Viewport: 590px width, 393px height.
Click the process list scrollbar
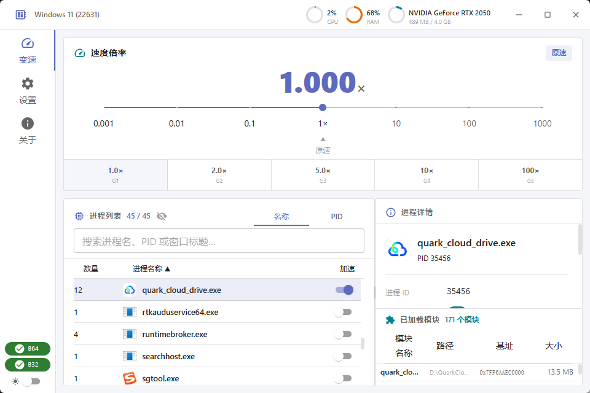point(363,343)
